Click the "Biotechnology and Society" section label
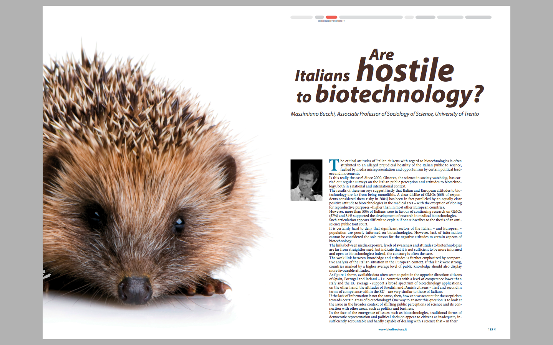This screenshot has width=553, height=345. point(331,21)
